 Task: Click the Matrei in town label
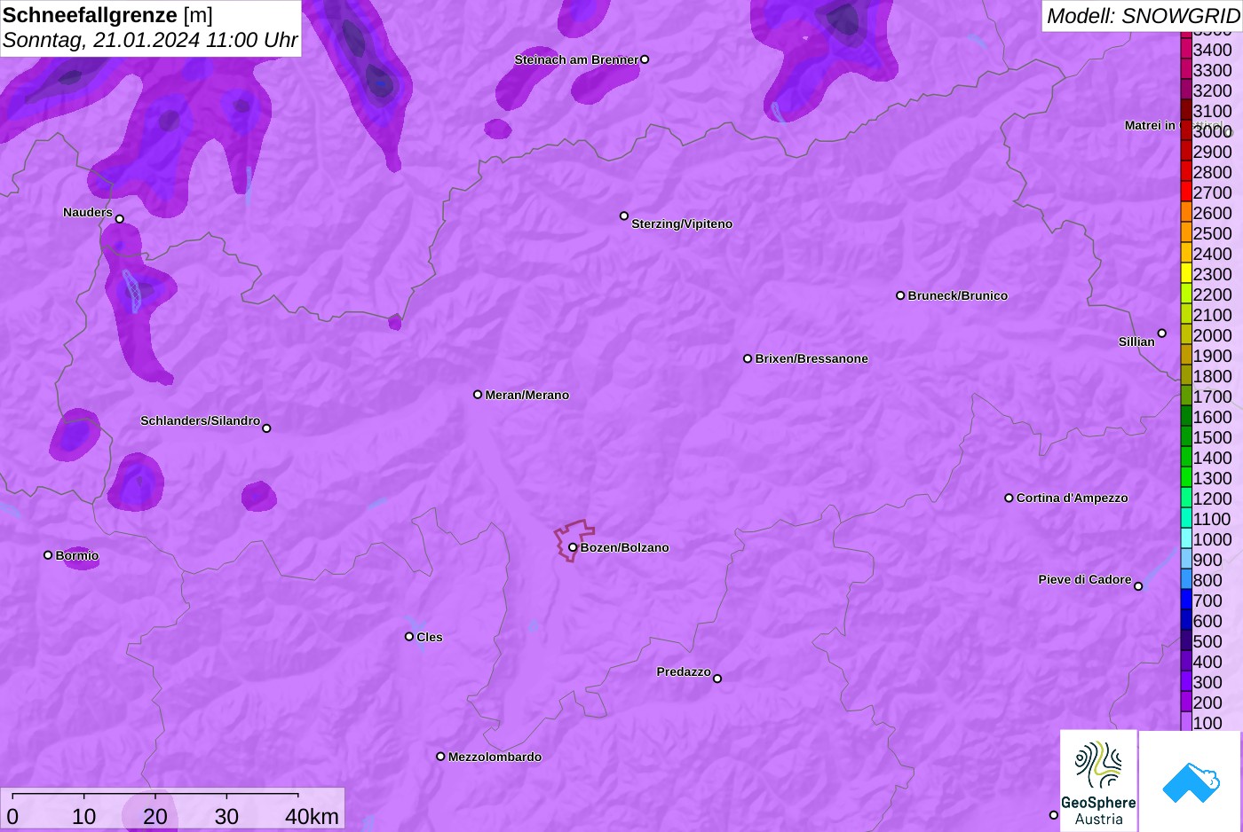[x=1150, y=125]
